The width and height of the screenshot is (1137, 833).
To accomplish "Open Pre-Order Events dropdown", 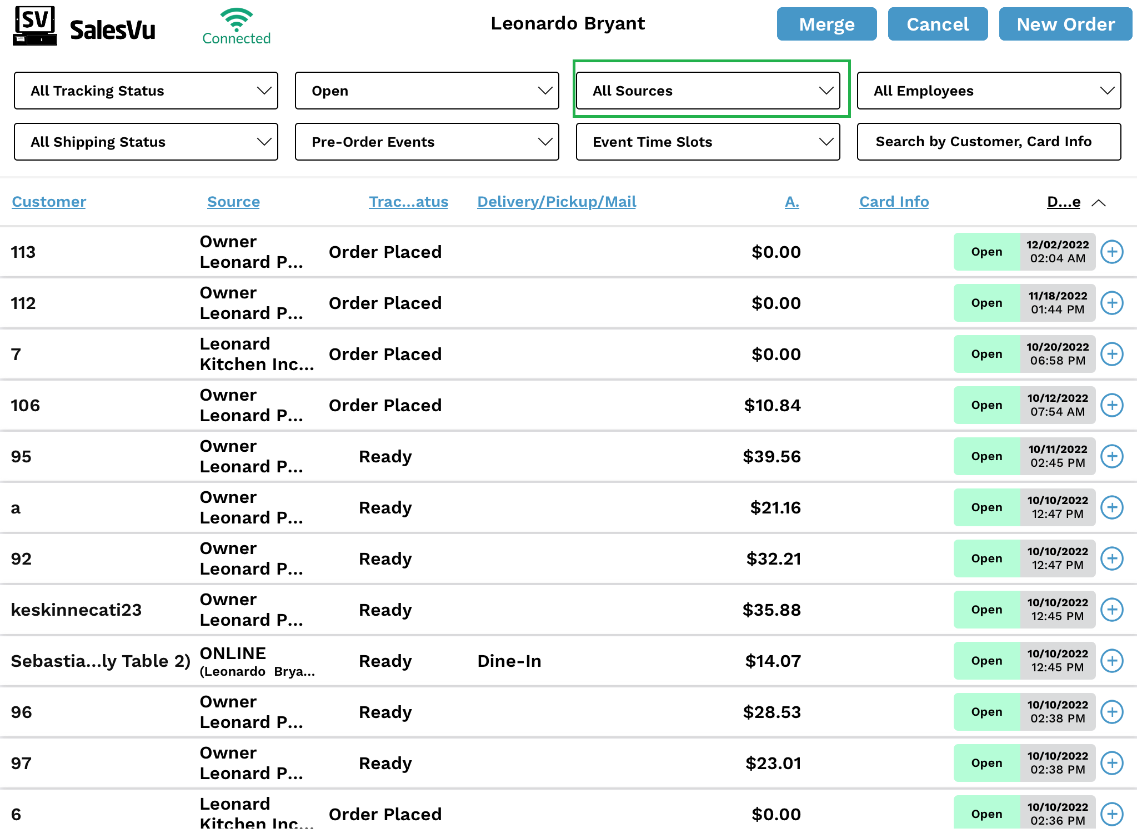I will [427, 142].
